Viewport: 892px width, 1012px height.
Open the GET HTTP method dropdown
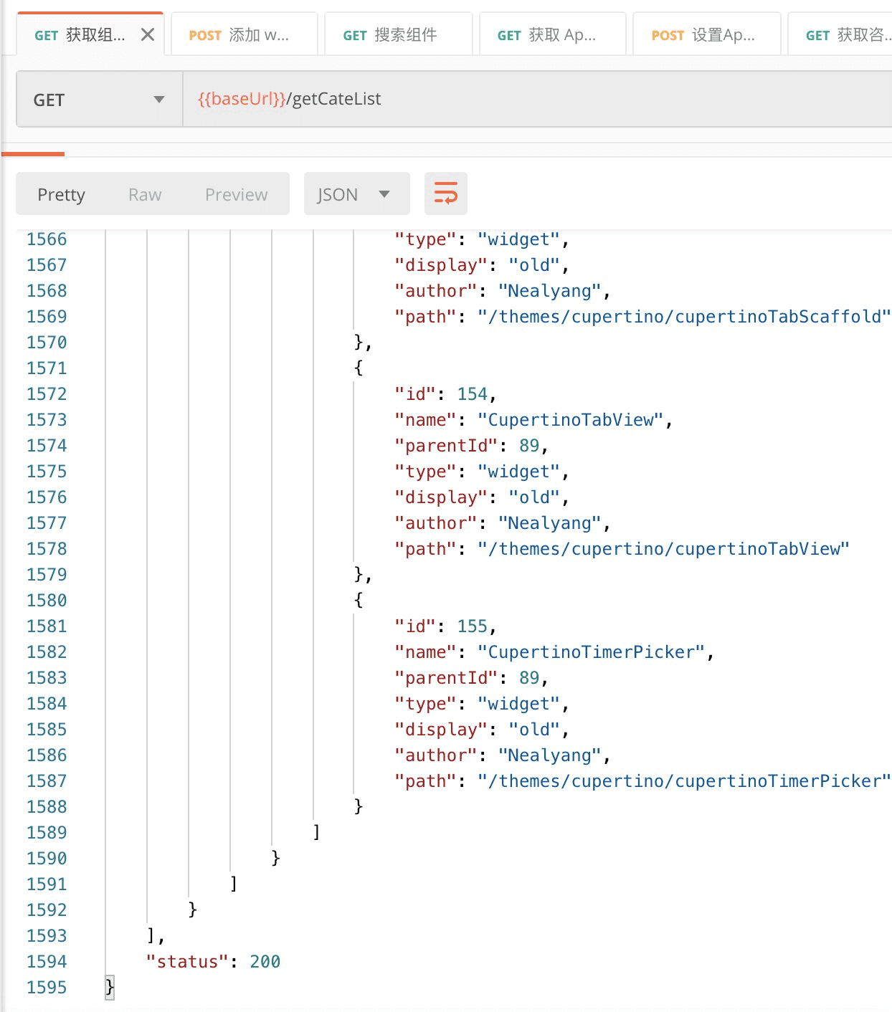click(99, 100)
